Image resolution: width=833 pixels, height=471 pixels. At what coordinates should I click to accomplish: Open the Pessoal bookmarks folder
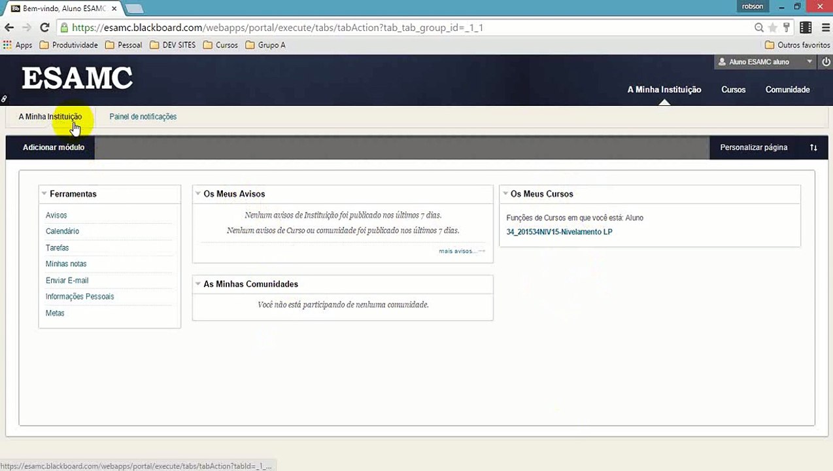click(124, 45)
